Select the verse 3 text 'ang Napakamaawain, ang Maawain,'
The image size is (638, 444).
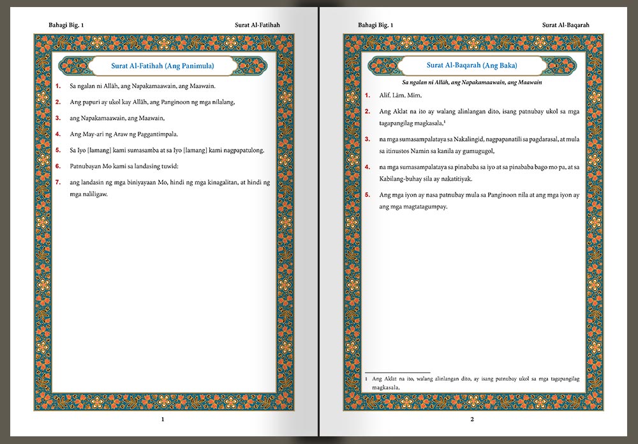[117, 118]
